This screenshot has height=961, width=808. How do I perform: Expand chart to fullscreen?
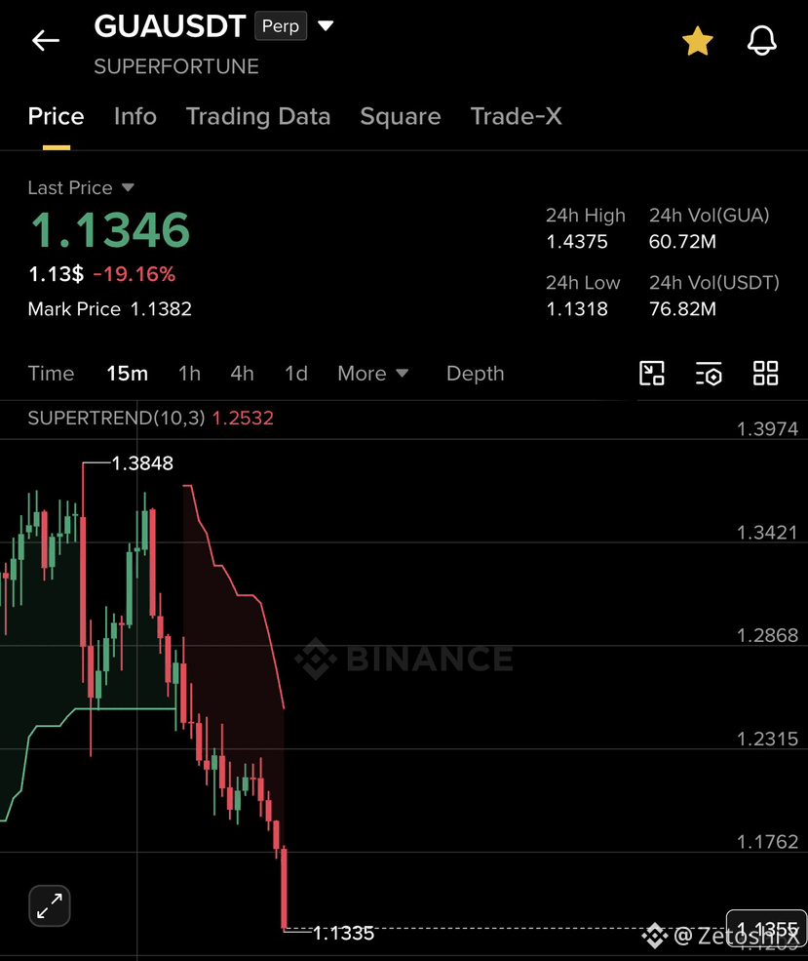click(x=50, y=905)
